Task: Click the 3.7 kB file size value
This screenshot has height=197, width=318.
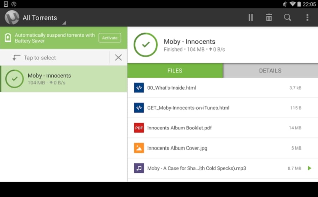Action: tap(295, 88)
